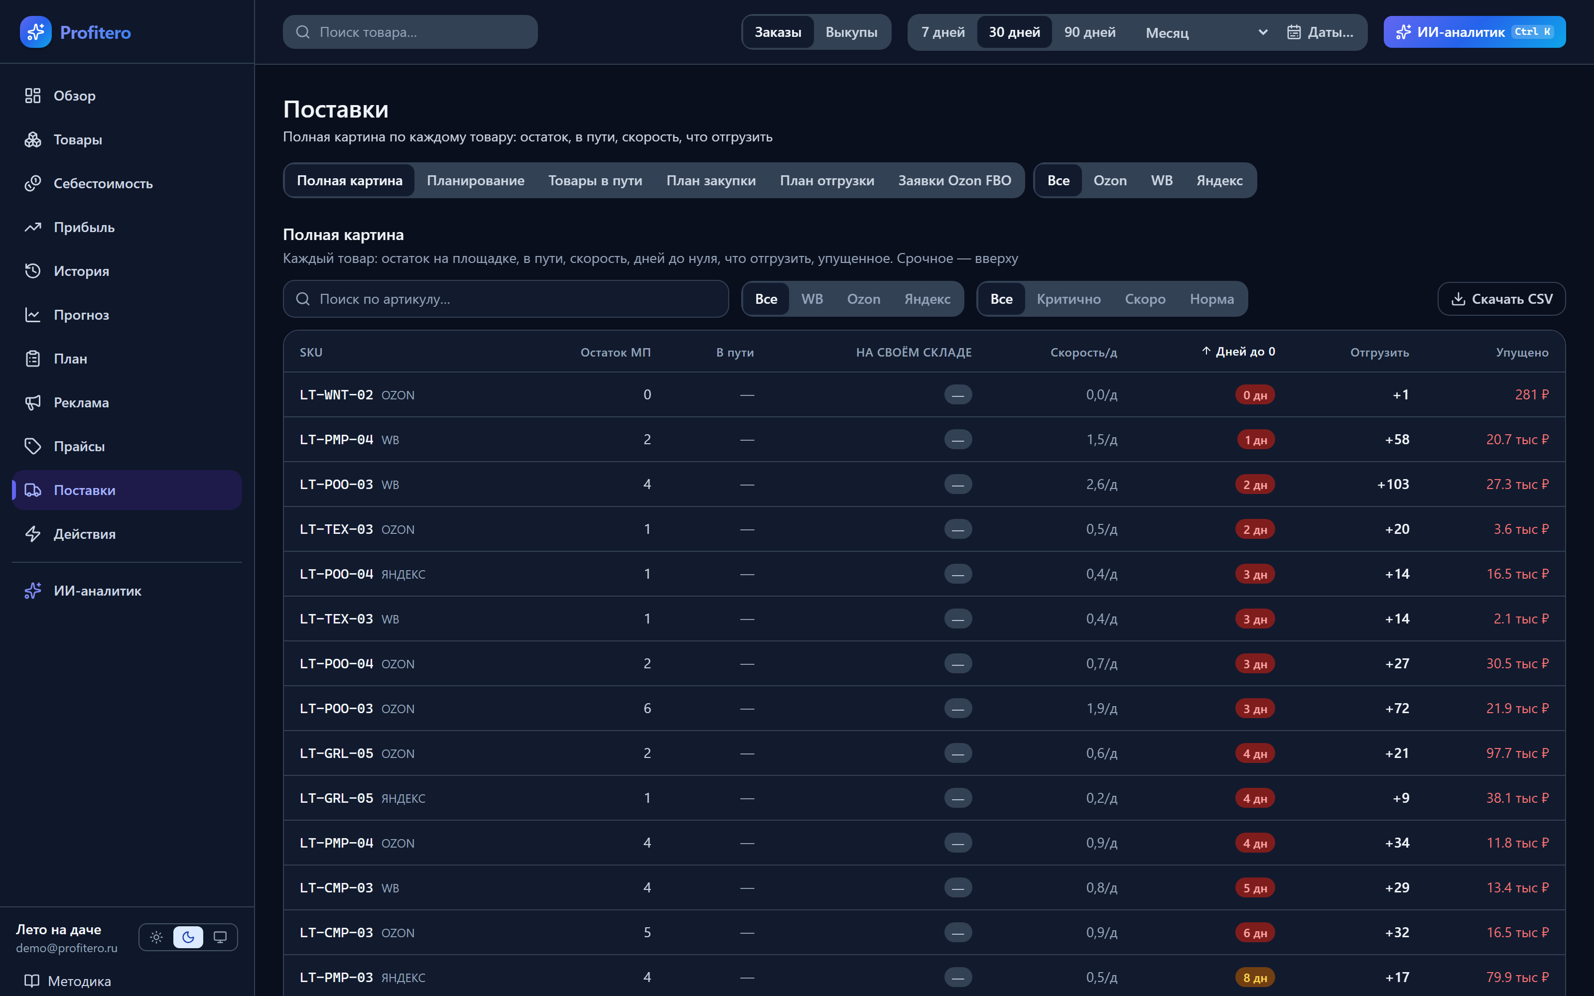
Task: Select Ozon in top marketplace filter
Action: coord(1110,180)
